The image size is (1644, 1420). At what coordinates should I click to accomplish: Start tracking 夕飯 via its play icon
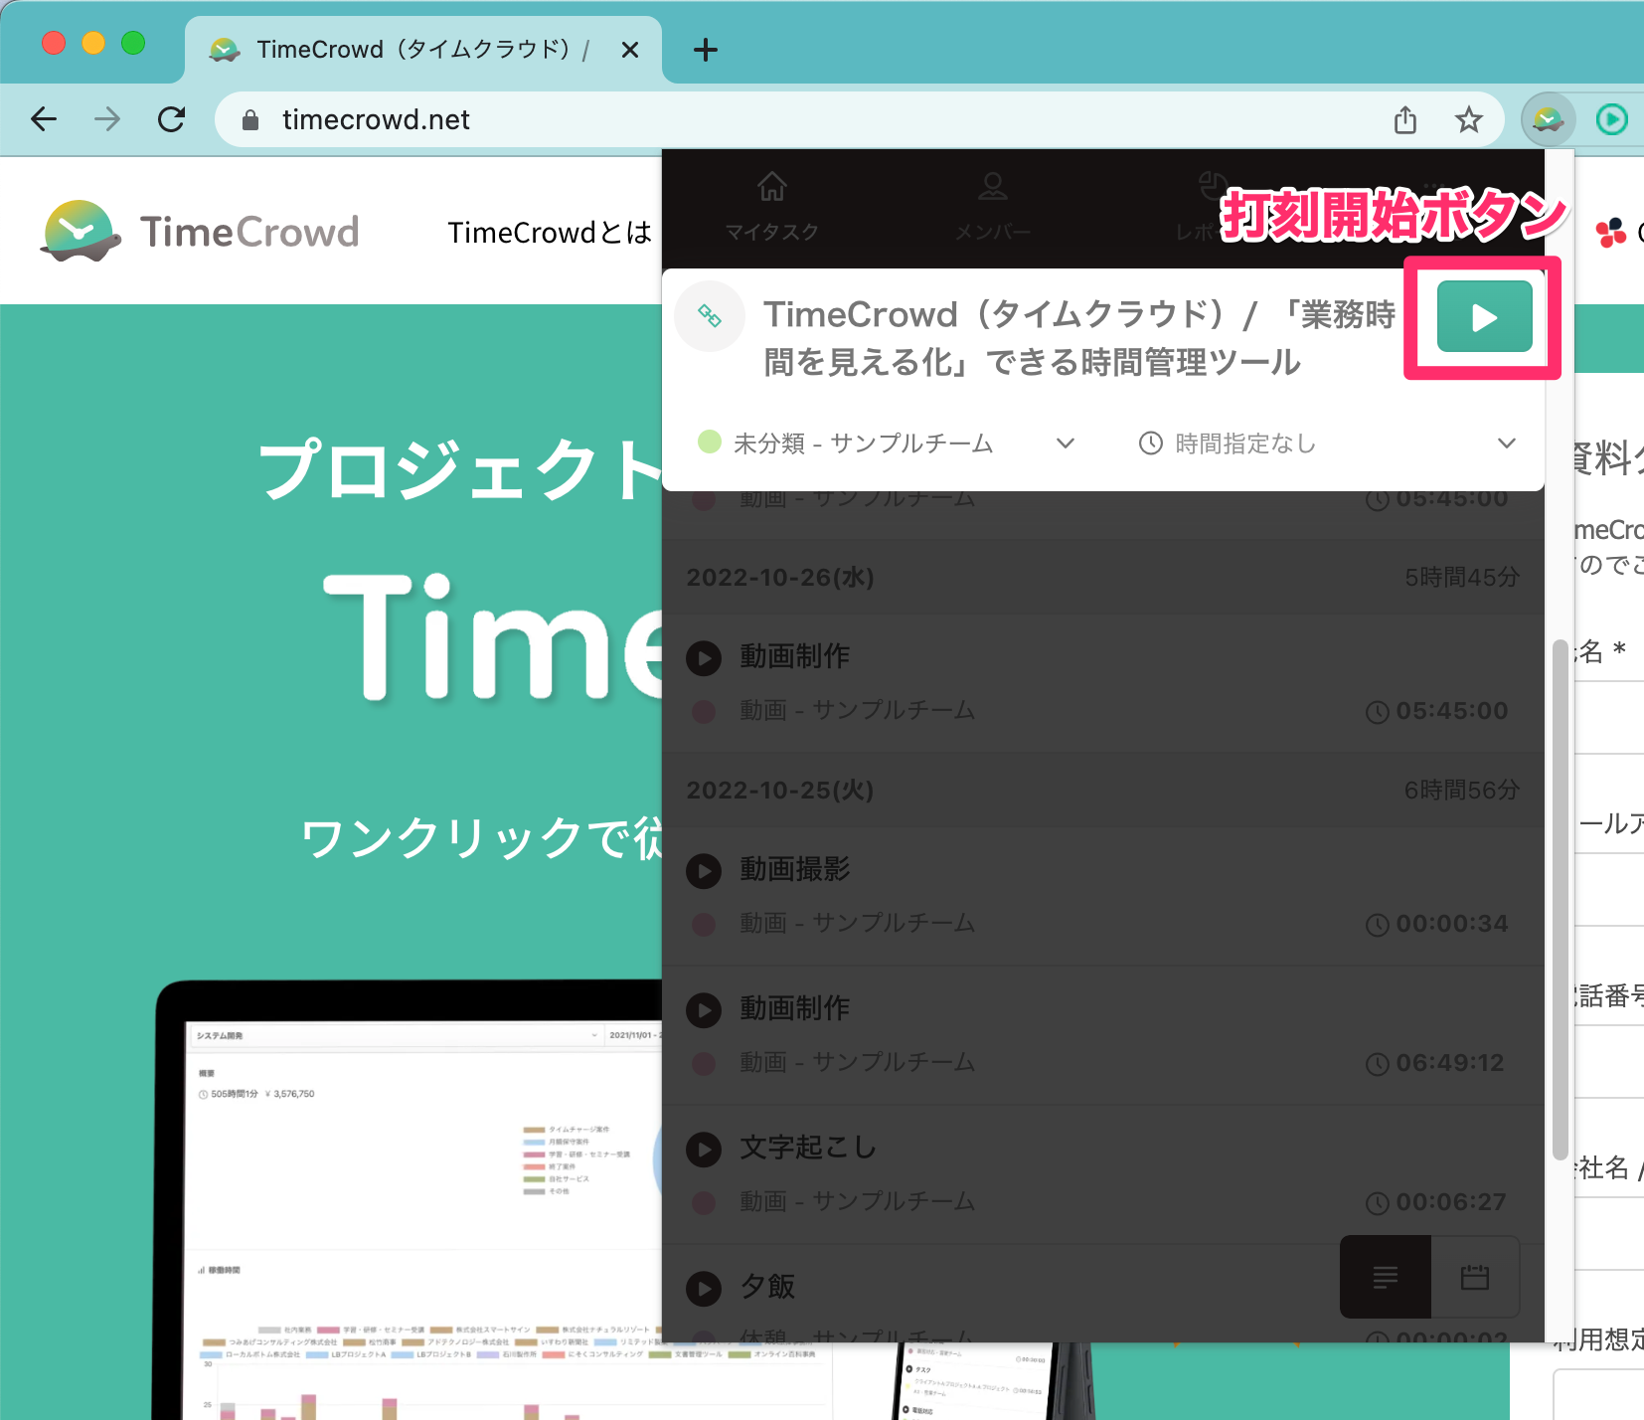click(x=704, y=1289)
